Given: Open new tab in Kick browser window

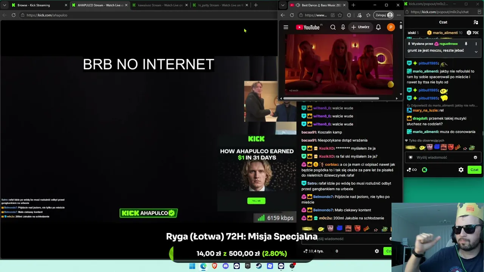Looking at the screenshot, I should click(256, 5).
